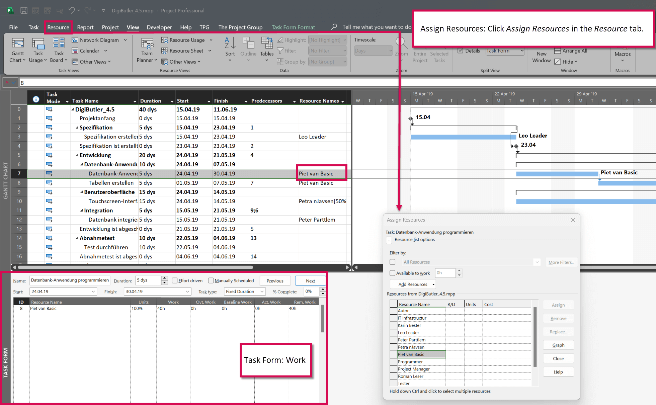
Task: Toggle the Effort driven checkbox
Action: pyautogui.click(x=175, y=280)
